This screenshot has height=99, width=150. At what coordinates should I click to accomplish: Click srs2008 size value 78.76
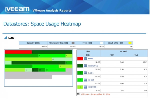[x=98, y=90]
